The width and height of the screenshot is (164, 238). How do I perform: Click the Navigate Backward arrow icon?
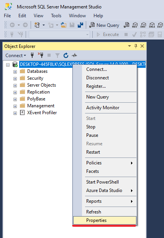click(12, 25)
